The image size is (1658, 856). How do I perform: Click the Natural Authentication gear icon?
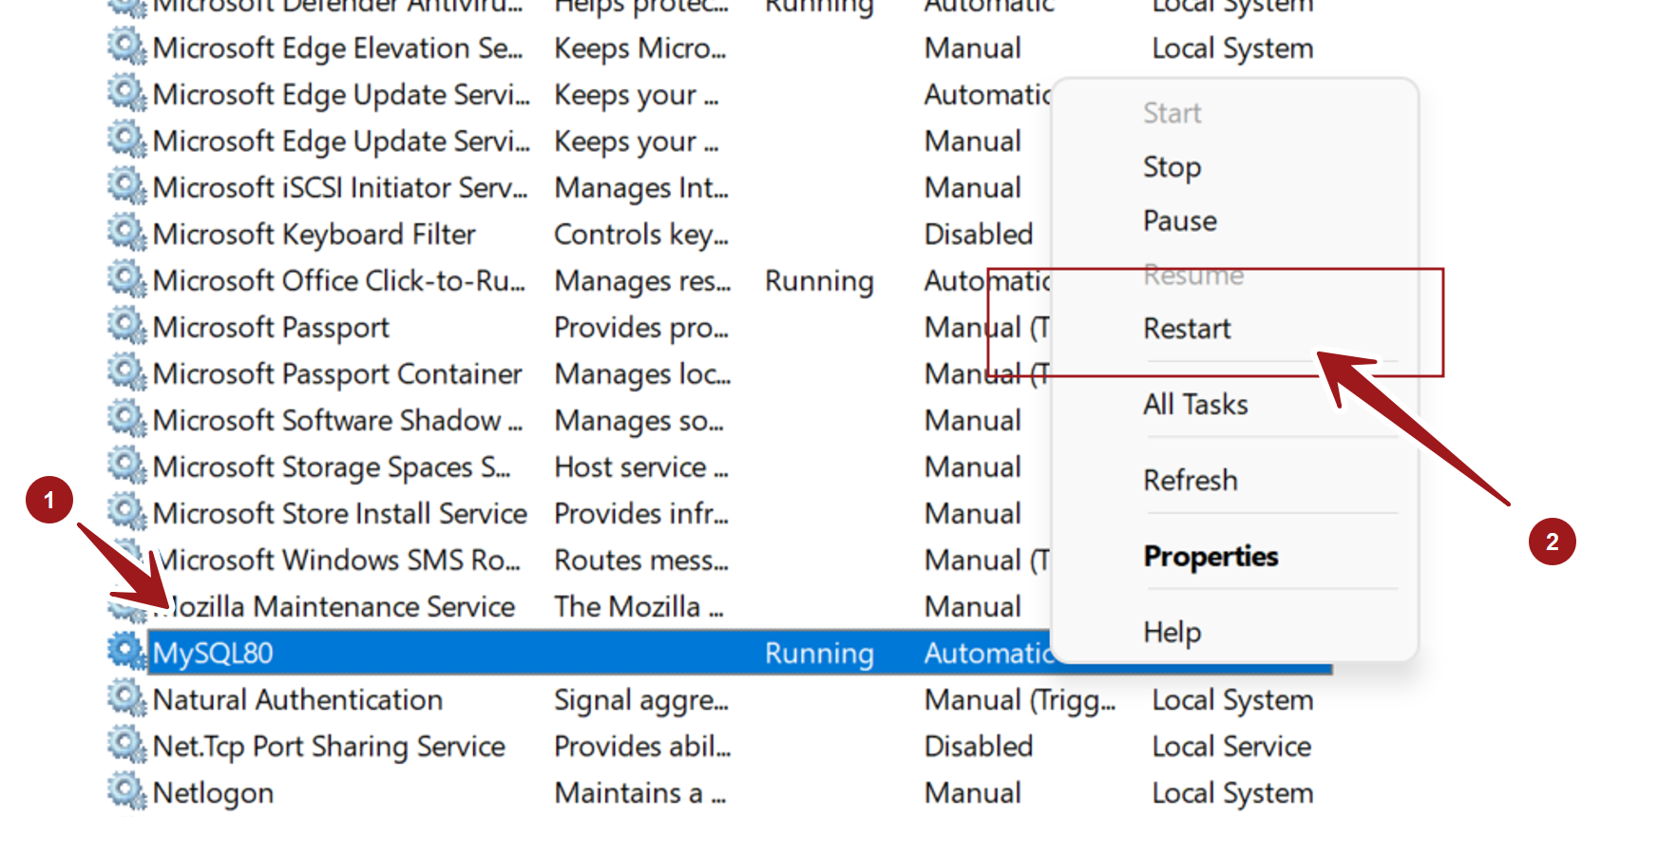[126, 698]
